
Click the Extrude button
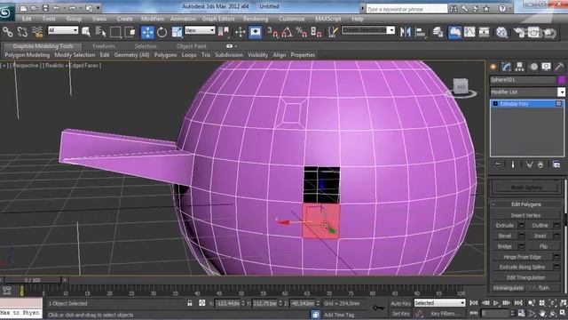point(505,225)
